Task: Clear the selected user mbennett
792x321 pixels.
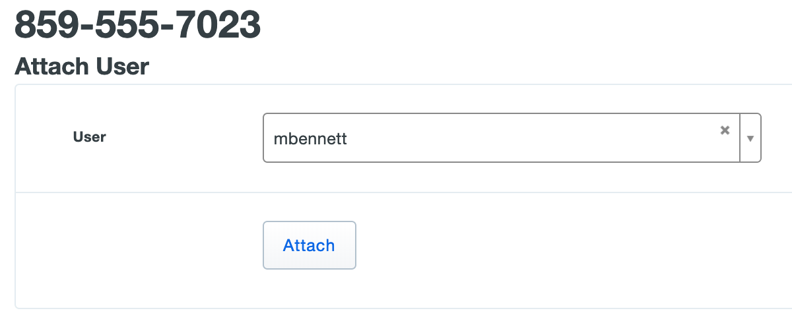Action: (725, 131)
